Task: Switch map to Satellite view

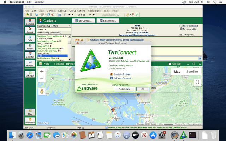Action: pos(192,72)
